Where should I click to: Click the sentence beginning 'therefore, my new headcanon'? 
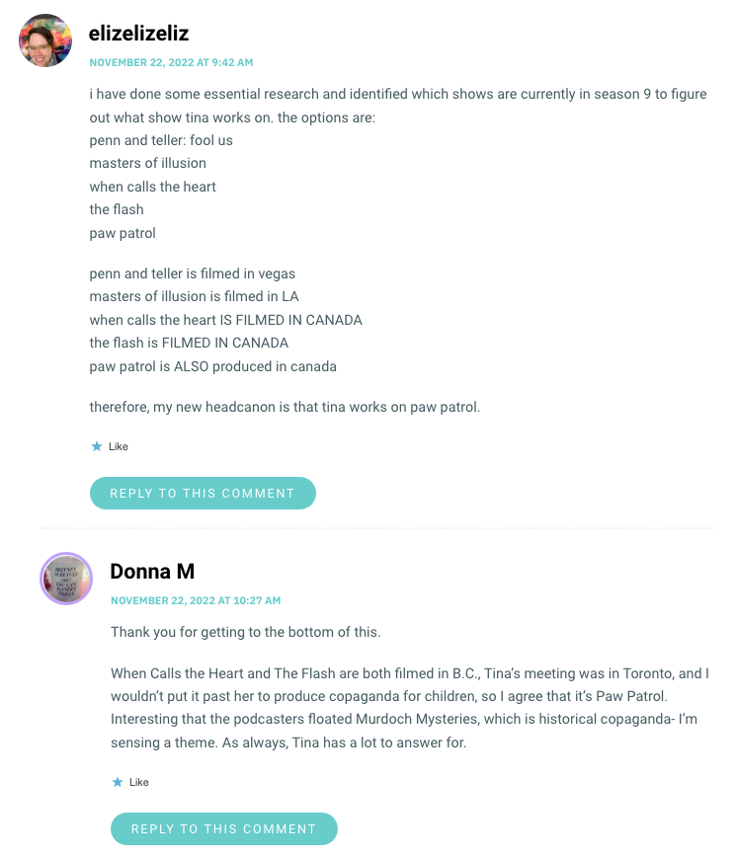285,407
